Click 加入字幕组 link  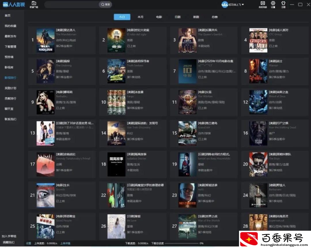9,236
